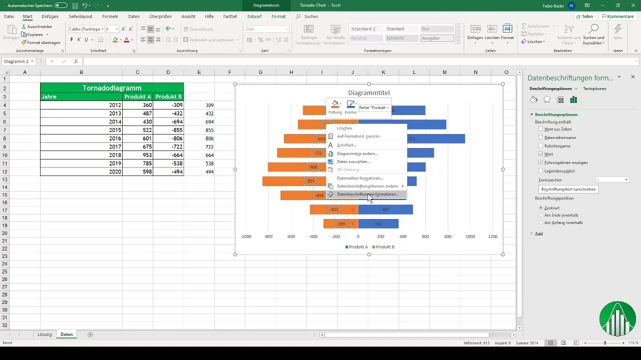Click the Kommentare button
The image size is (641, 360).
point(617,16)
